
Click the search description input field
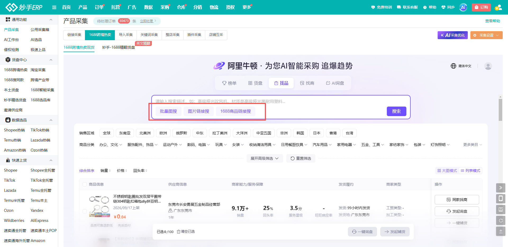point(280,101)
